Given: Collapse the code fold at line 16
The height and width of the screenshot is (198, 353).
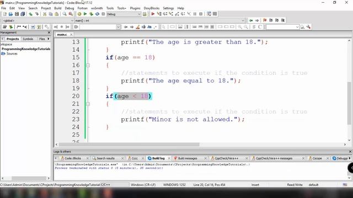Looking at the screenshot, I should pos(88,65).
